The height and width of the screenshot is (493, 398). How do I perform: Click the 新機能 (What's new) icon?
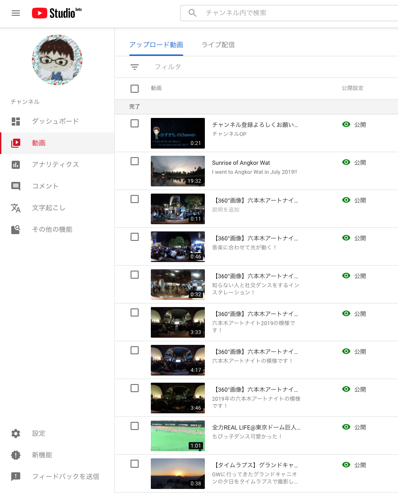click(16, 455)
